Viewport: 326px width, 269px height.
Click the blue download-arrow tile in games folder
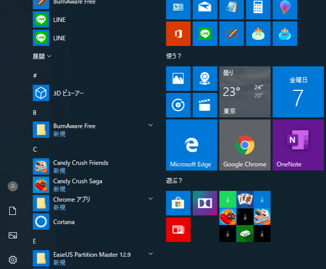pos(262,199)
